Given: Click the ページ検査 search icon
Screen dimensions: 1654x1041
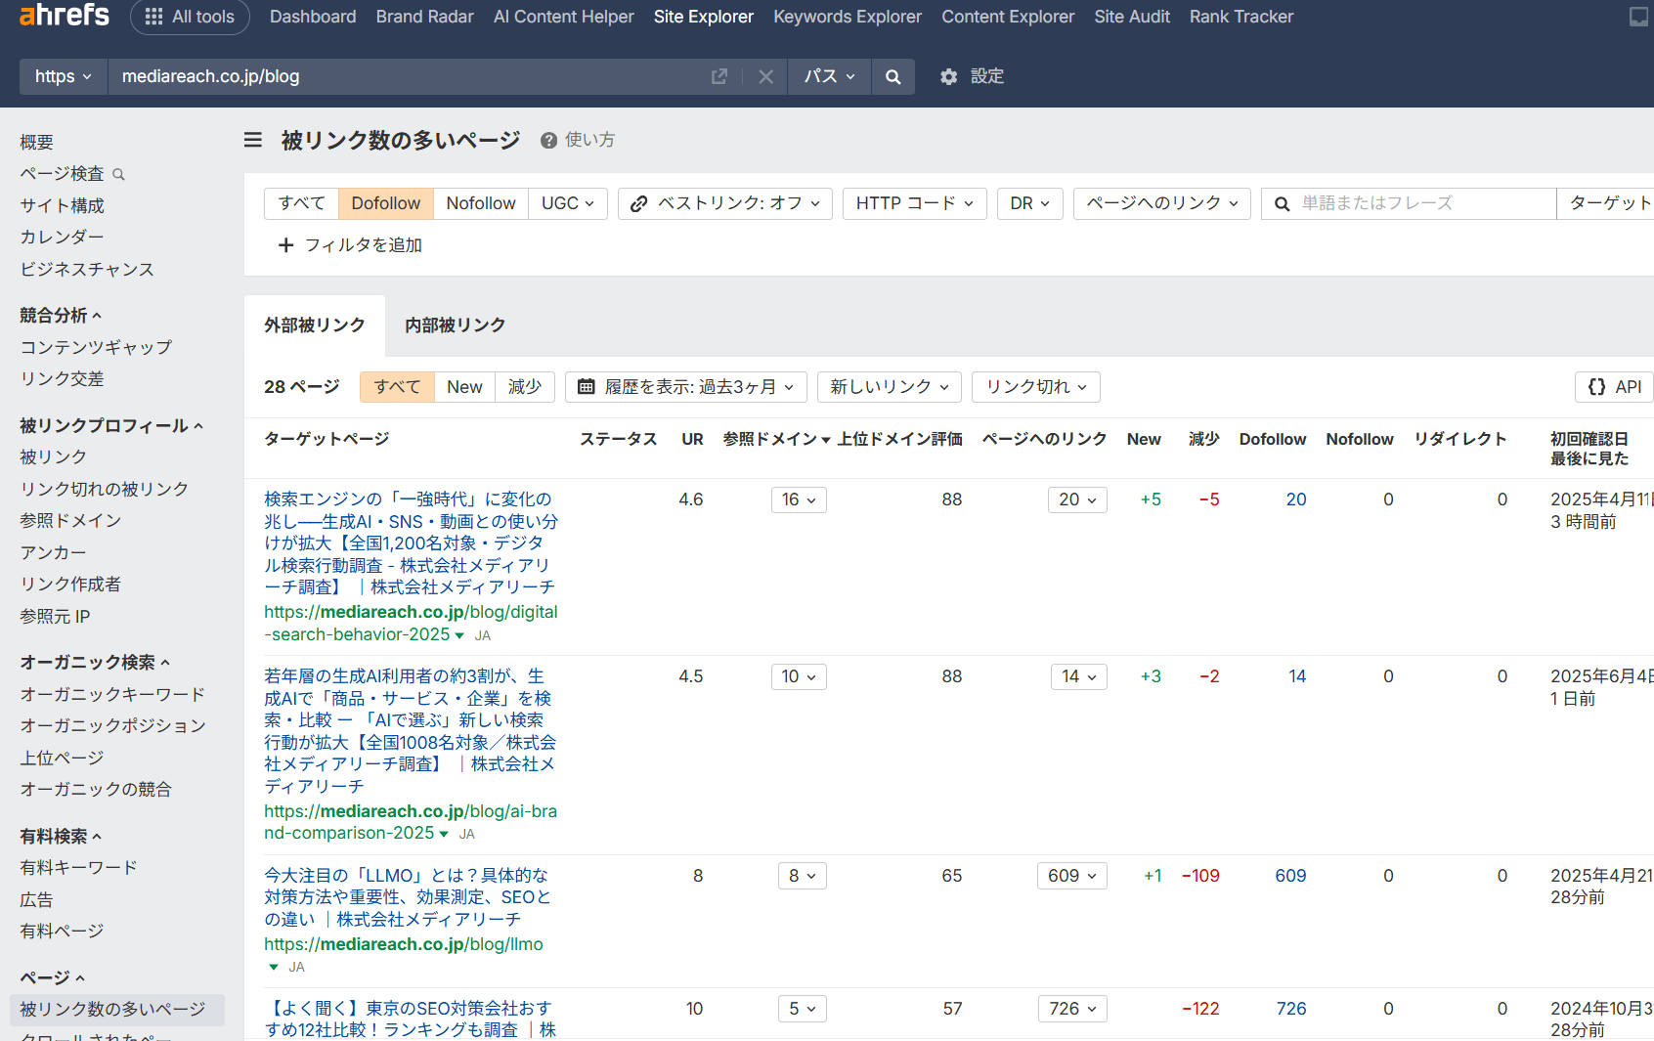Looking at the screenshot, I should coord(118,174).
